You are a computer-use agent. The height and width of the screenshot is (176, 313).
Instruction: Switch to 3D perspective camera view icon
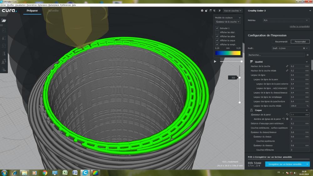(202, 11)
